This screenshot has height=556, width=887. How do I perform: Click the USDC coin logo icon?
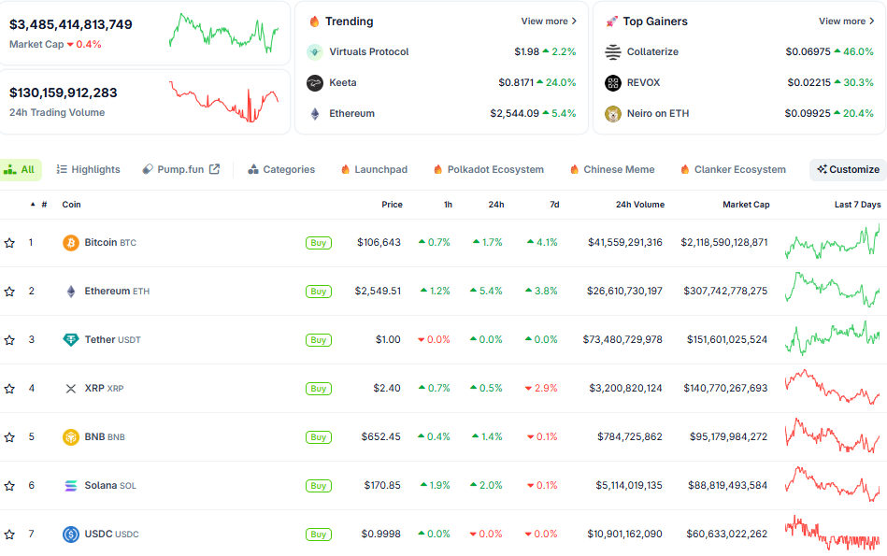tap(71, 535)
